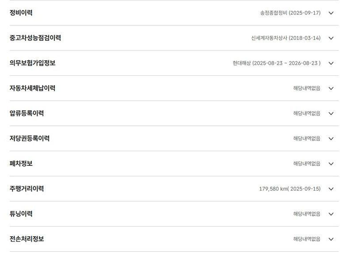This screenshot has height=266, width=354.
Task: Click the 현대해상 insurance period text
Action: point(277,63)
